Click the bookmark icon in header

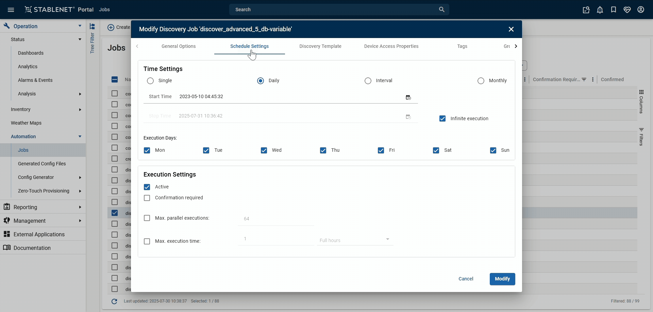[x=614, y=10]
